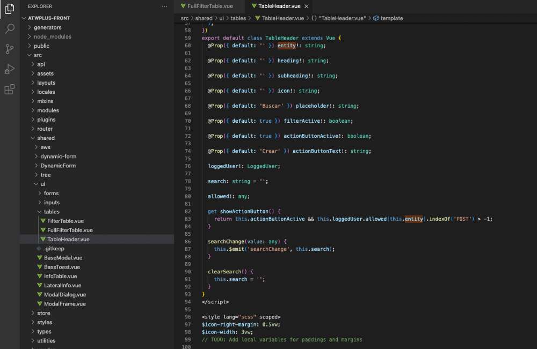This screenshot has height=349, width=537.
Task: Collapse the src folder
Action: click(38, 55)
